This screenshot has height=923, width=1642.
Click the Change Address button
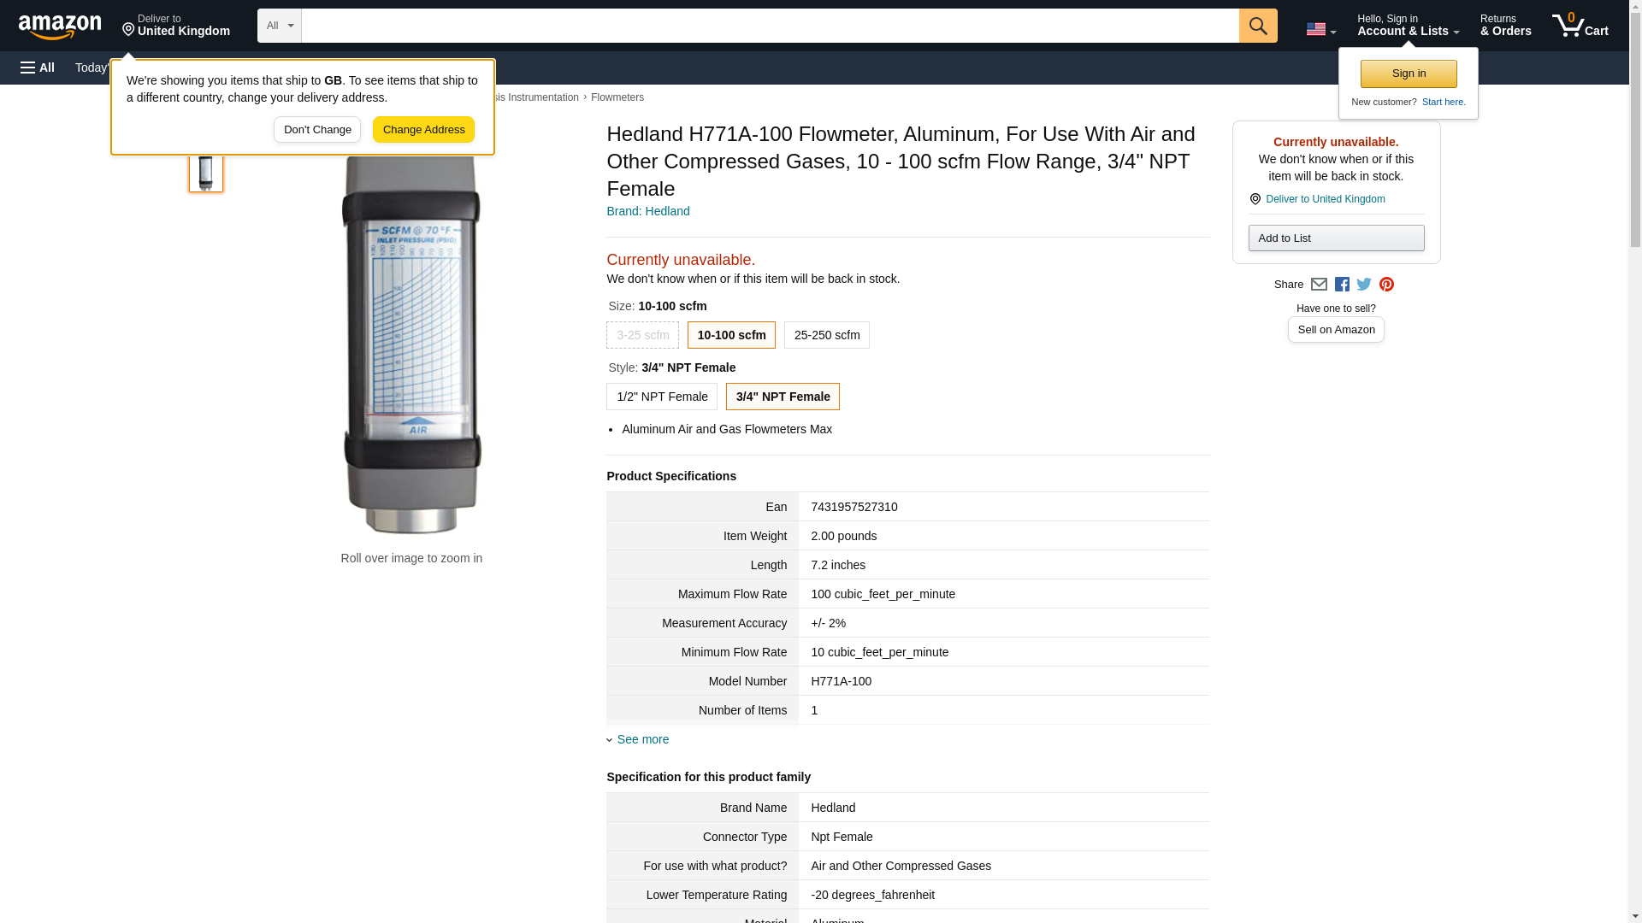[423, 130]
